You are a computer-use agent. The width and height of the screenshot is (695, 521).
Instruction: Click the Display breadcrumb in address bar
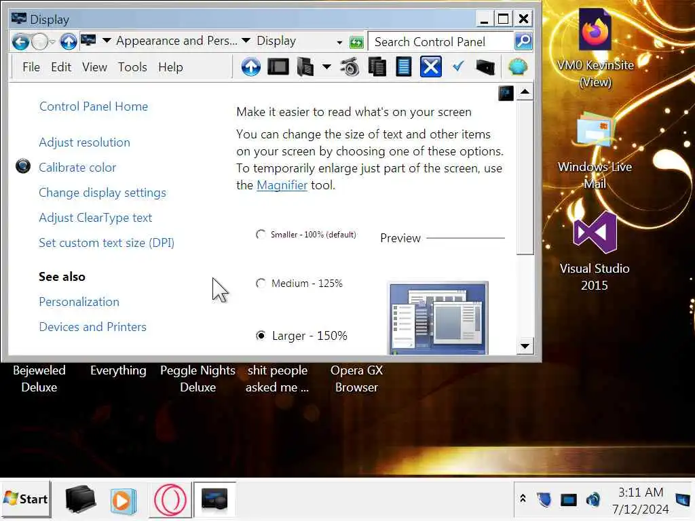pyautogui.click(x=276, y=41)
